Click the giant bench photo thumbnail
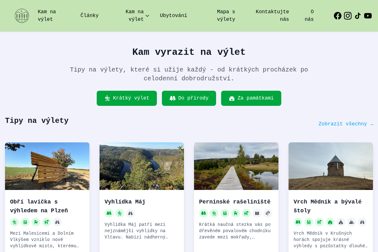 pyautogui.click(x=47, y=166)
